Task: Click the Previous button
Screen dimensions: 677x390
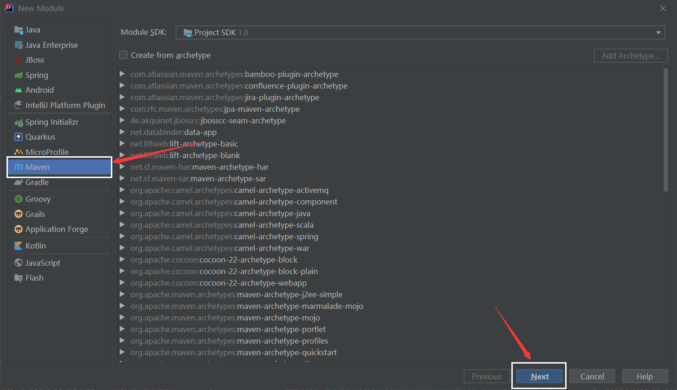Action: pos(487,377)
